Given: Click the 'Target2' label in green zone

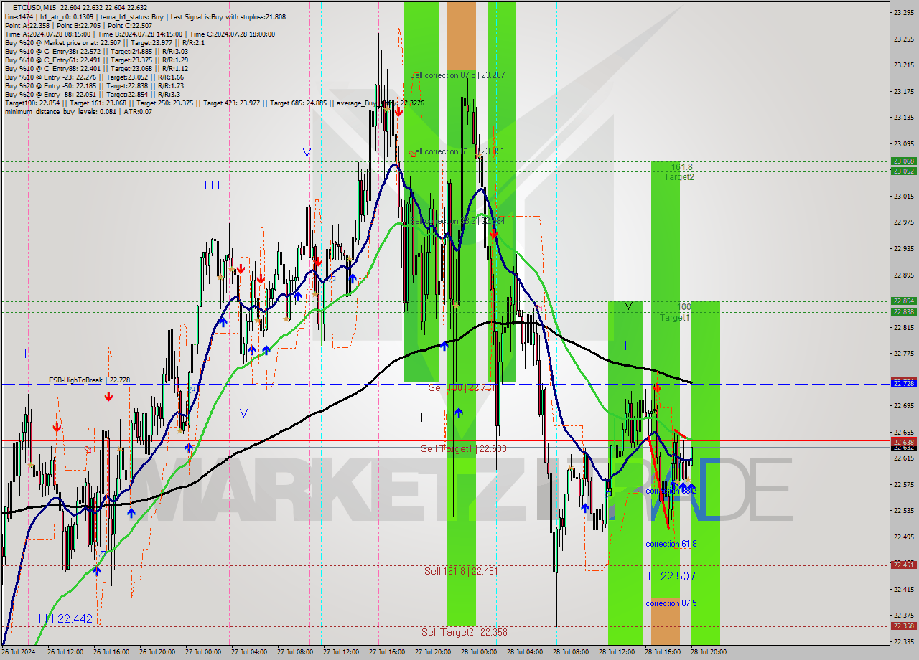Looking at the screenshot, I should click(679, 177).
